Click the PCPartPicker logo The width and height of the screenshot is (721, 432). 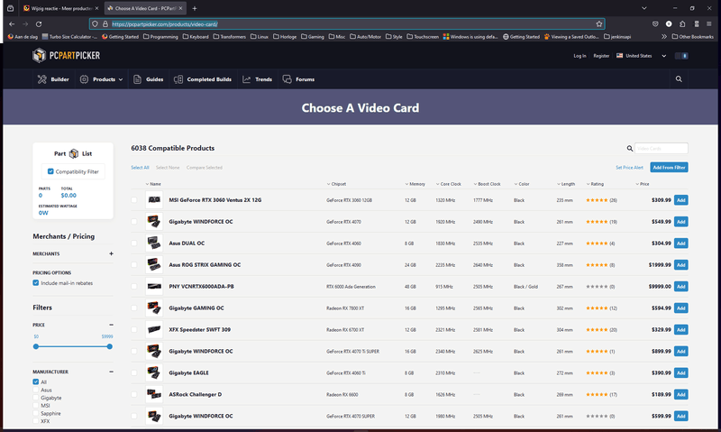tap(66, 56)
